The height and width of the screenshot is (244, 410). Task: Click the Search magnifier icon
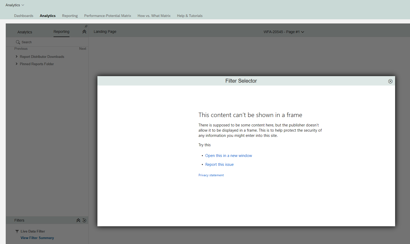coord(18,42)
